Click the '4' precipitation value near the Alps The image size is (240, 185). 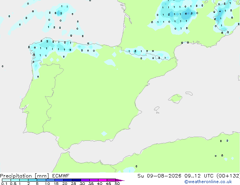point(220,11)
